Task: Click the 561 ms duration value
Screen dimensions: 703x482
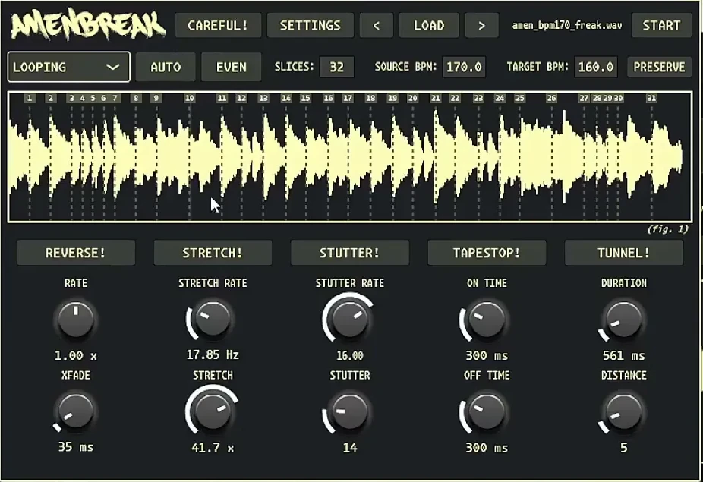Action: coord(623,355)
